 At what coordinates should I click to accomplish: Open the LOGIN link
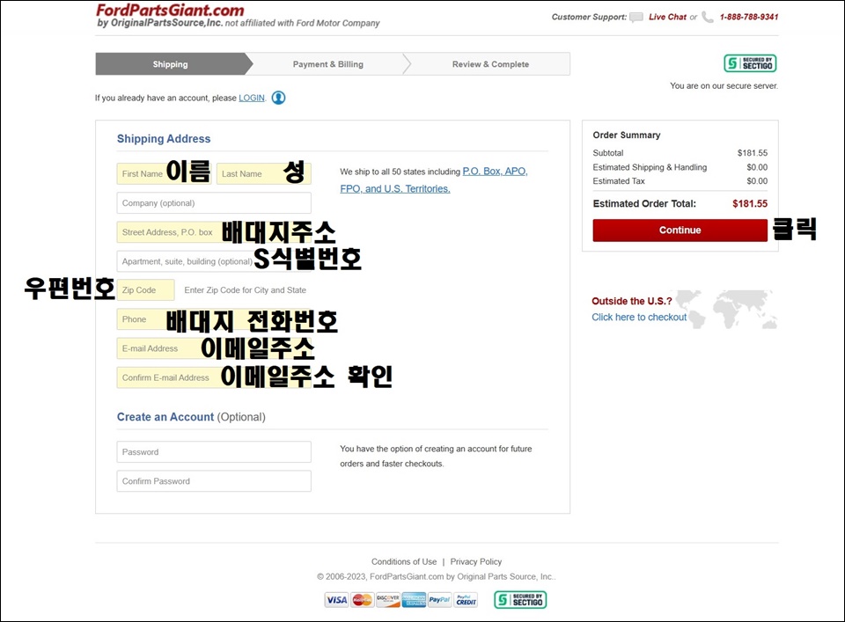[x=252, y=98]
